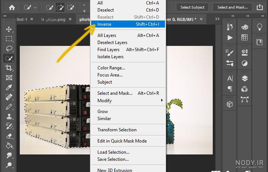Select the Eyedropper tool
This screenshot has height=172, width=268.
tap(9, 87)
